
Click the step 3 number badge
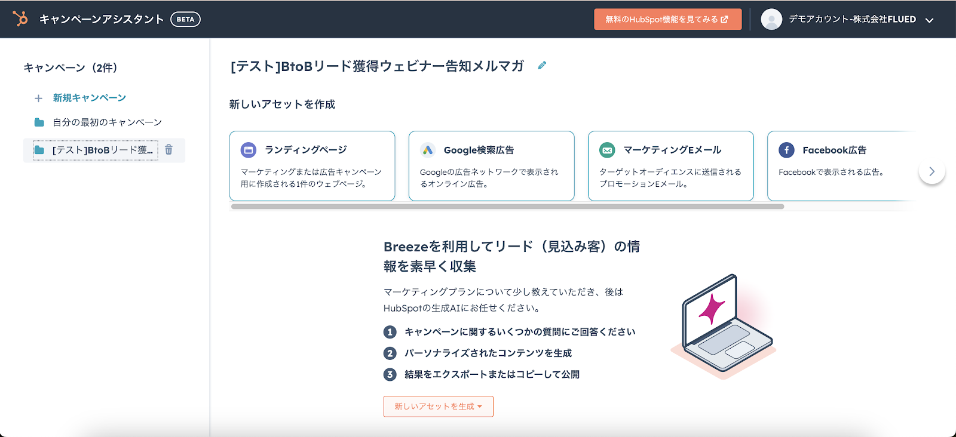(x=390, y=374)
